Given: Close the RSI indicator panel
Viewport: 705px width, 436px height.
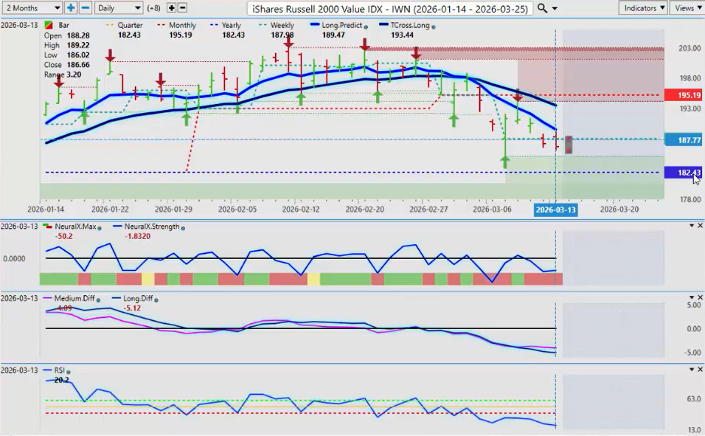Looking at the screenshot, I should (x=700, y=369).
